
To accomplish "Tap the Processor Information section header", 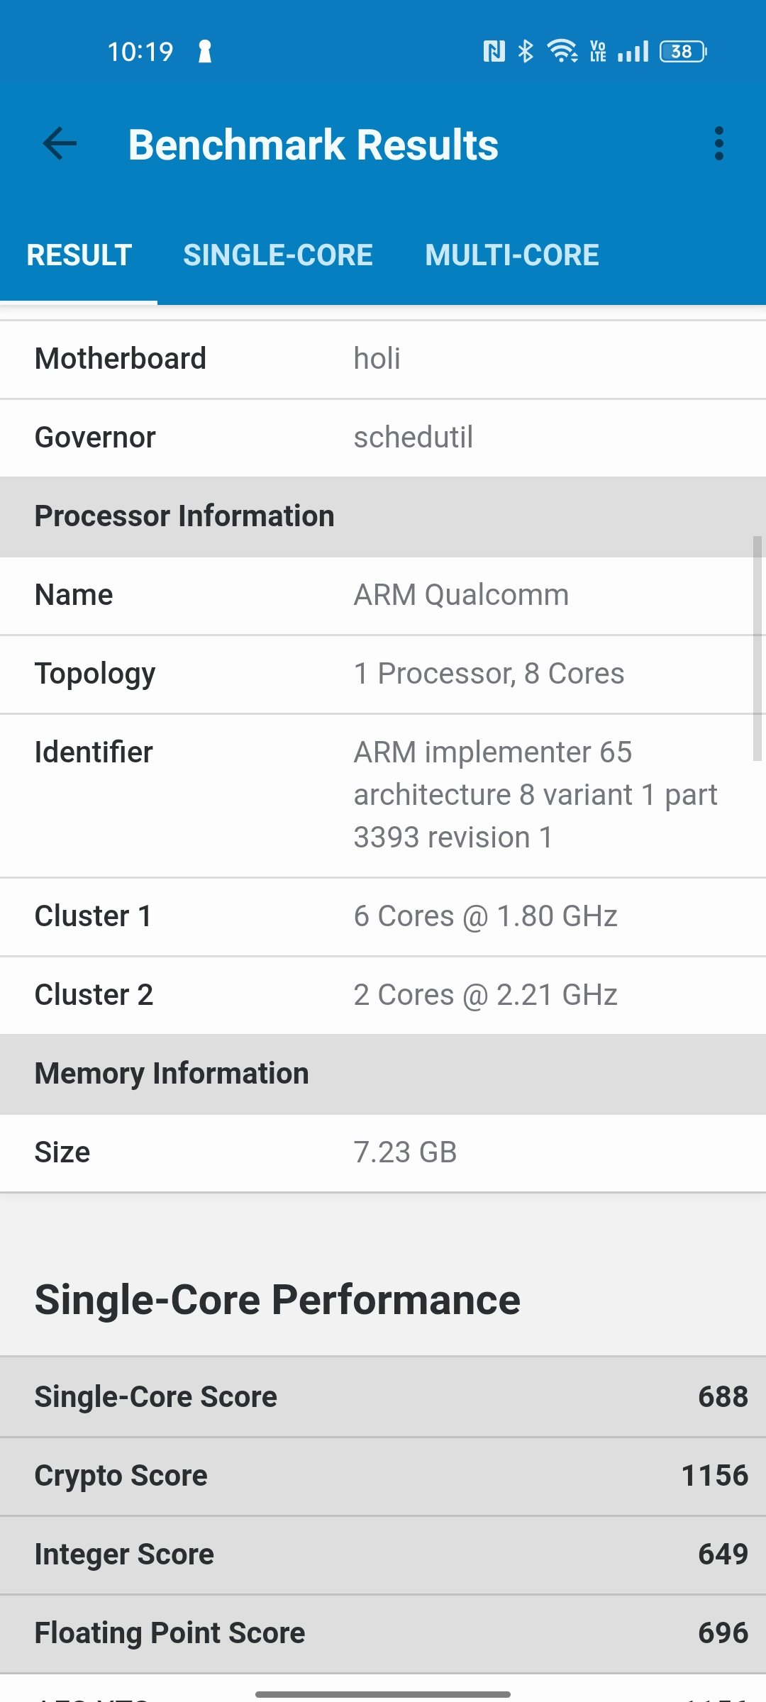I will click(383, 516).
